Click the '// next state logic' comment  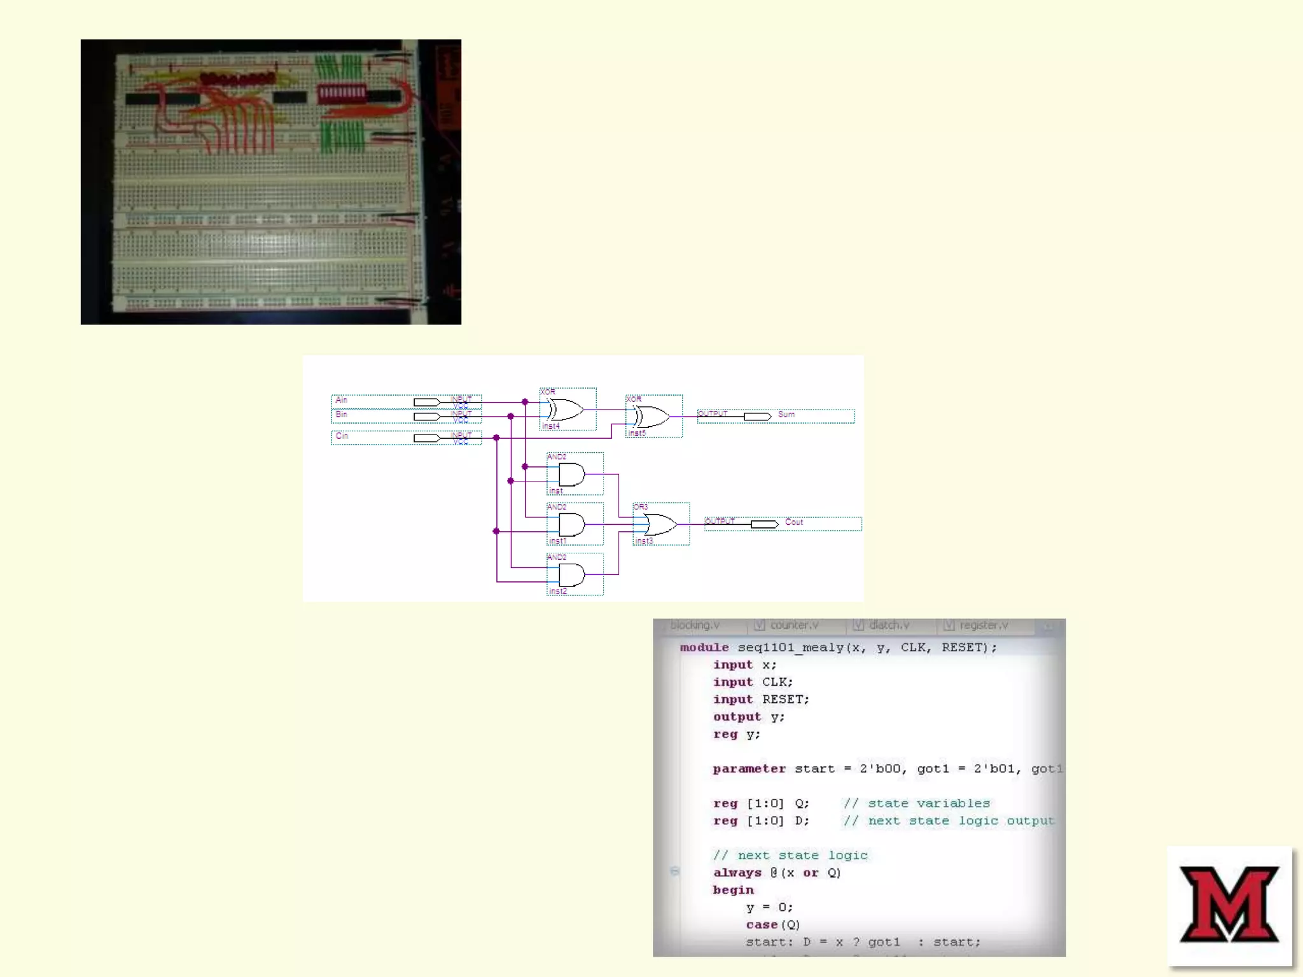tap(790, 856)
